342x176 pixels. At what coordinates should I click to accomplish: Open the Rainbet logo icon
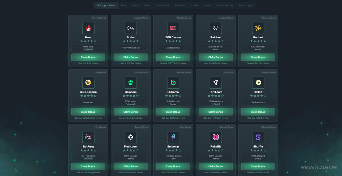(216, 28)
